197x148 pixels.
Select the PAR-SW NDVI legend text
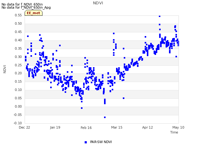(x=101, y=142)
